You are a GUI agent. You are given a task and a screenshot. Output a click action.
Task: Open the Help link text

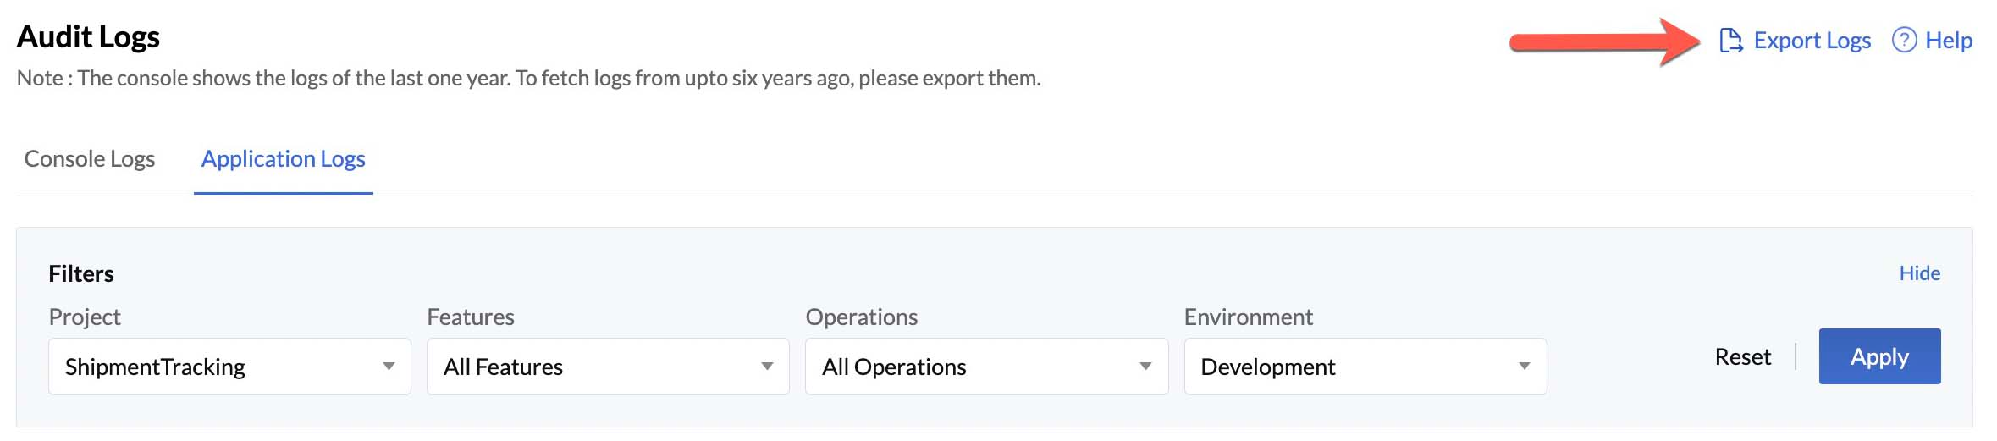coord(1948,41)
